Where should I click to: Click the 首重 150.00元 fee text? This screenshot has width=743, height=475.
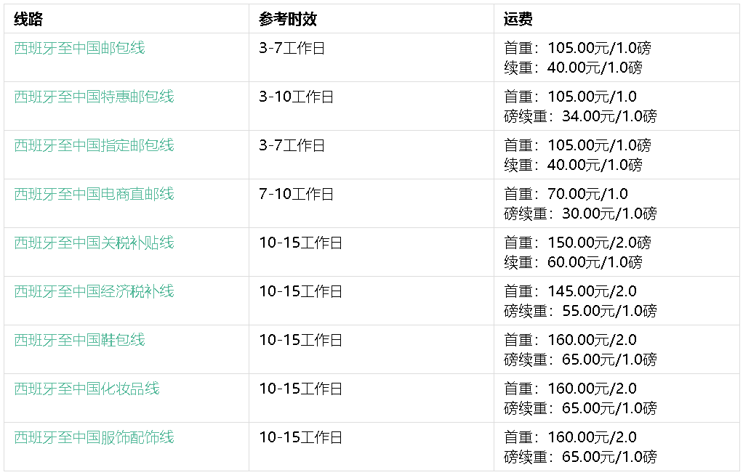(577, 243)
